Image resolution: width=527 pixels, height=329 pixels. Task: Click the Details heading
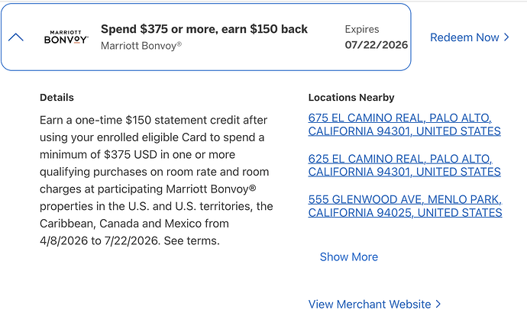tap(57, 98)
